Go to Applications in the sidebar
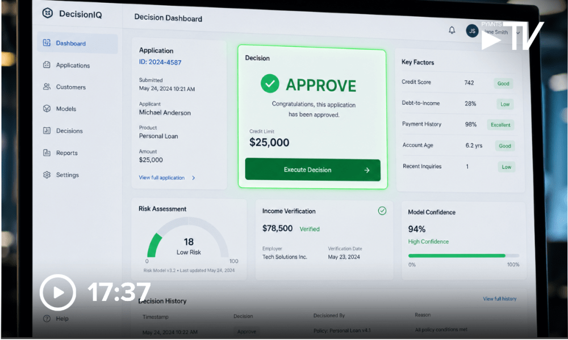The height and width of the screenshot is (340, 568). [x=73, y=65]
